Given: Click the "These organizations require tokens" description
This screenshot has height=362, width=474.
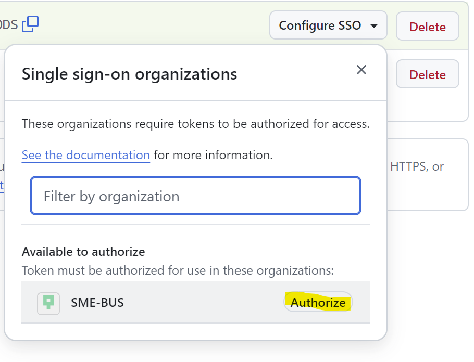Looking at the screenshot, I should pos(195,124).
